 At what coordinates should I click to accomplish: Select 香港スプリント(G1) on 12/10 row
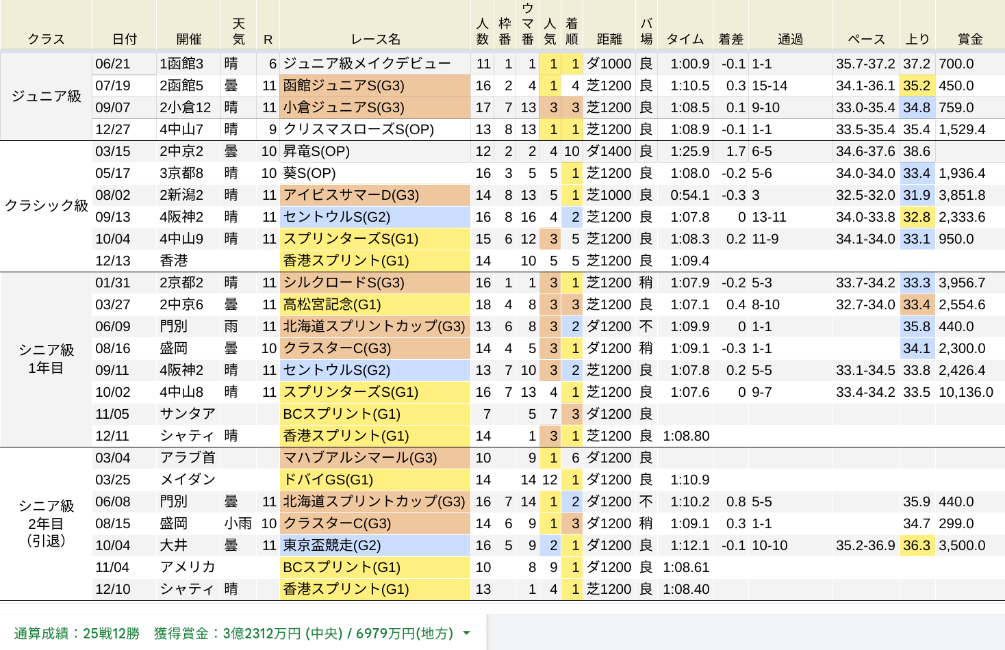tap(375, 589)
